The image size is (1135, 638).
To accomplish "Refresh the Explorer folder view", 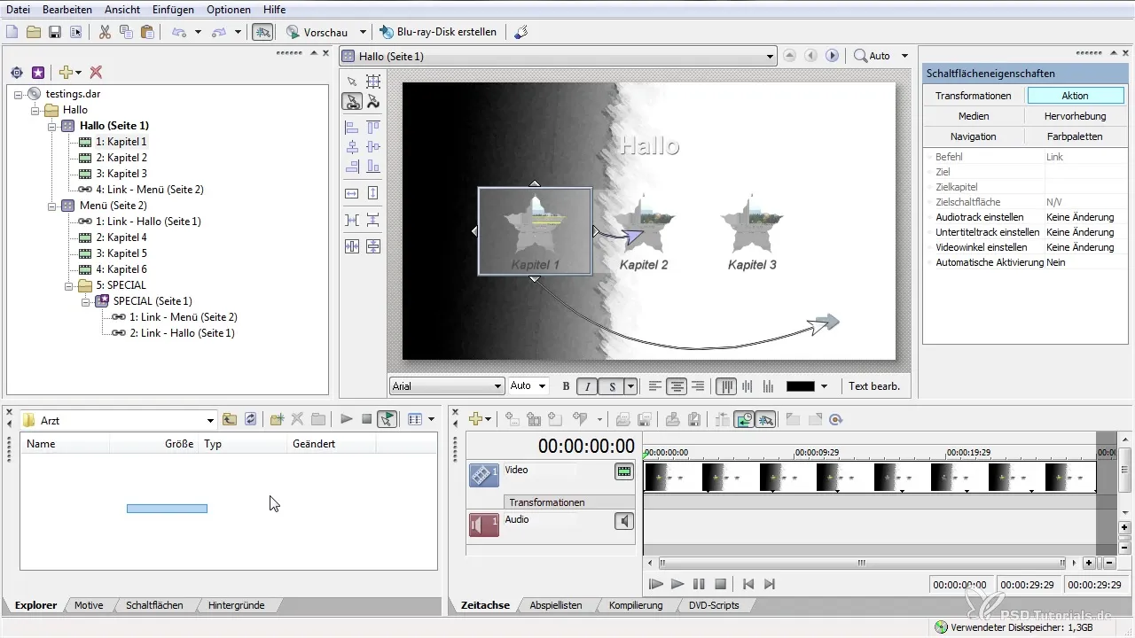I will [x=251, y=420].
